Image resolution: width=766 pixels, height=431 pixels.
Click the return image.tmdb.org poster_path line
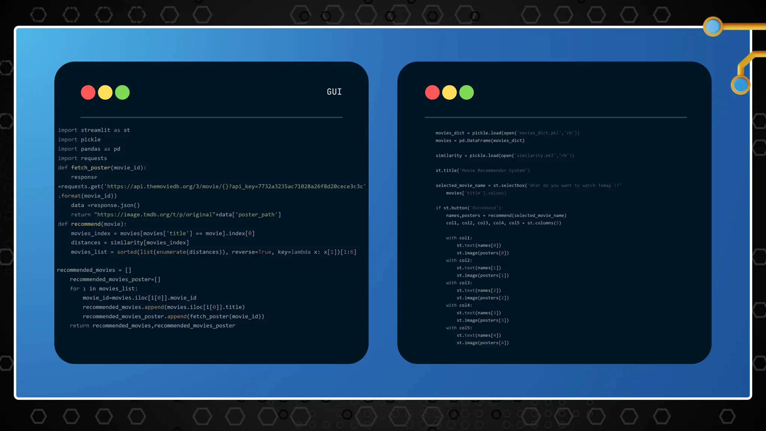[176, 214]
